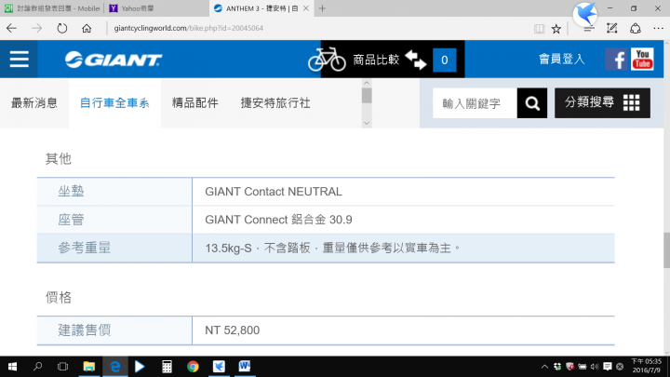Viewport: 670px width, 377px height.
Task: Click the compare count 0 box
Action: [445, 60]
